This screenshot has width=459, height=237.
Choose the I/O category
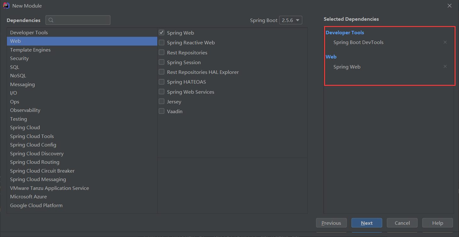click(x=82, y=93)
